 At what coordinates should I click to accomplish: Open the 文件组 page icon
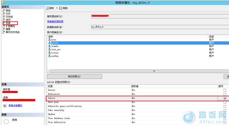3,17
